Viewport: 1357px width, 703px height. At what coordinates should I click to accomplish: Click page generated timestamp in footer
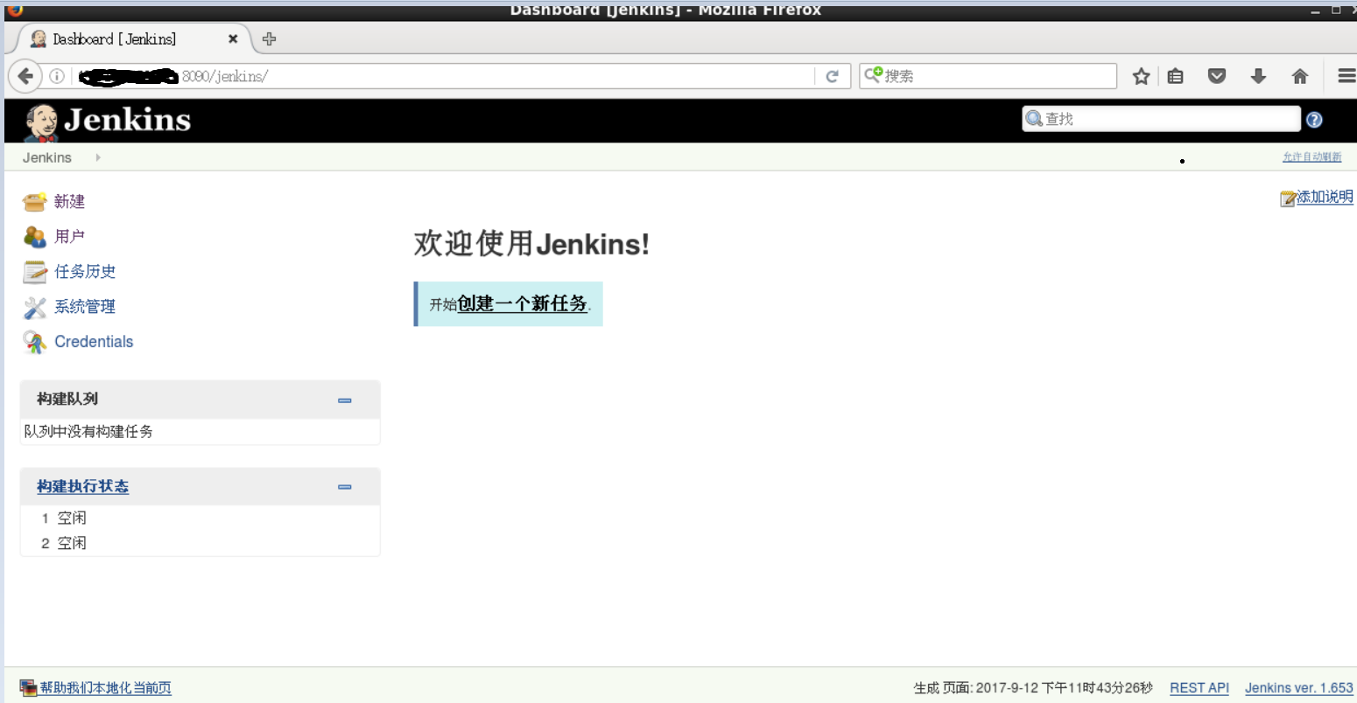click(1033, 688)
